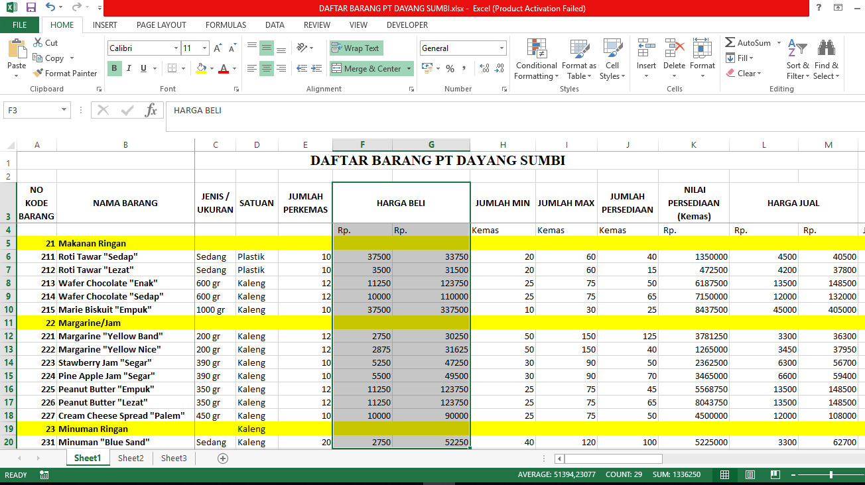Toggle Bold formatting on selected cells

click(113, 68)
